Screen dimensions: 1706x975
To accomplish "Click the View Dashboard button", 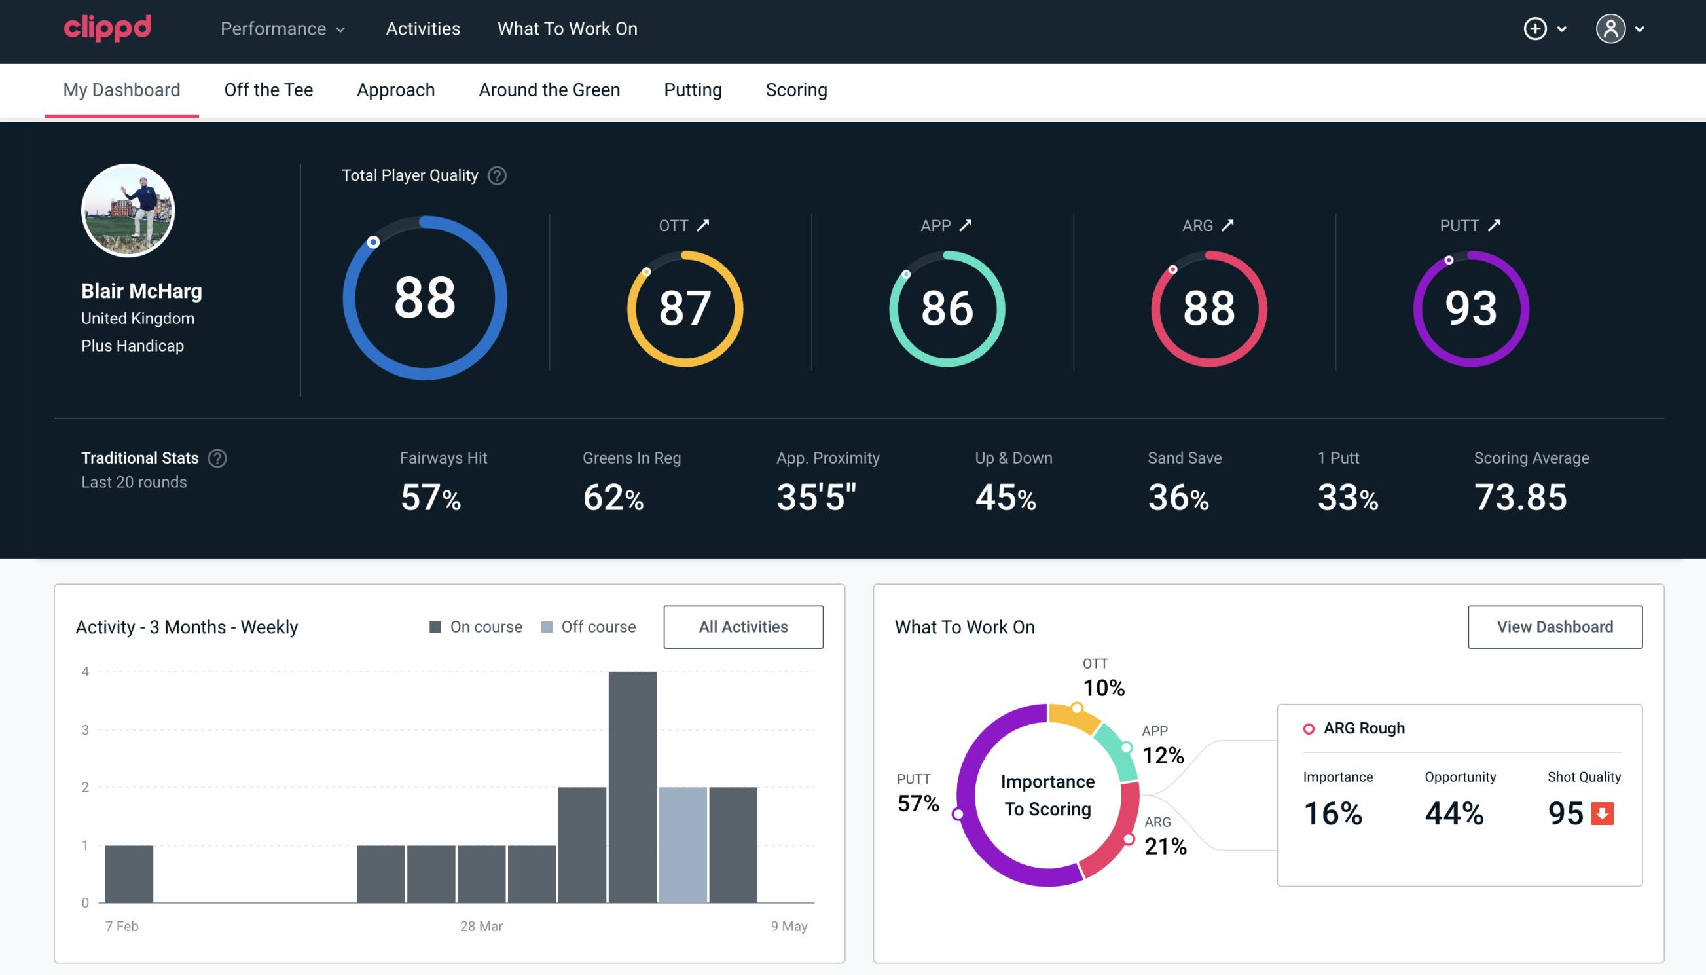I will [x=1555, y=626].
